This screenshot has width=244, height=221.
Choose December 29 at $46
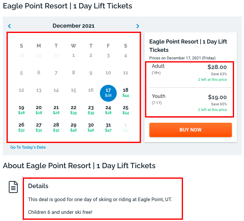73,127
